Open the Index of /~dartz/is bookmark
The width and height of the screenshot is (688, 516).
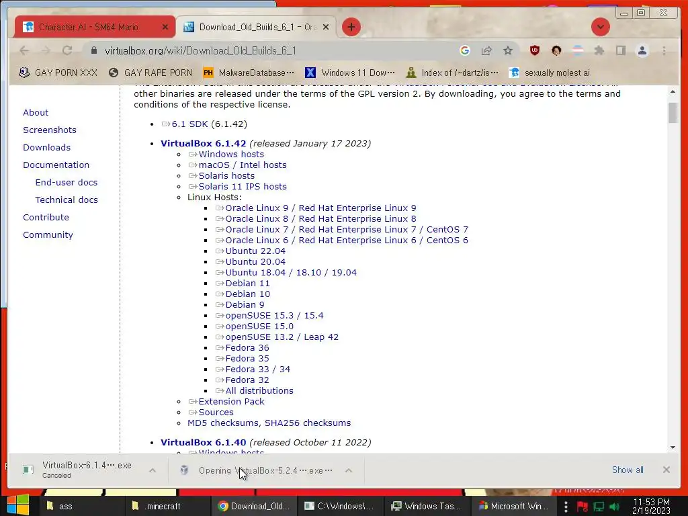(452, 73)
